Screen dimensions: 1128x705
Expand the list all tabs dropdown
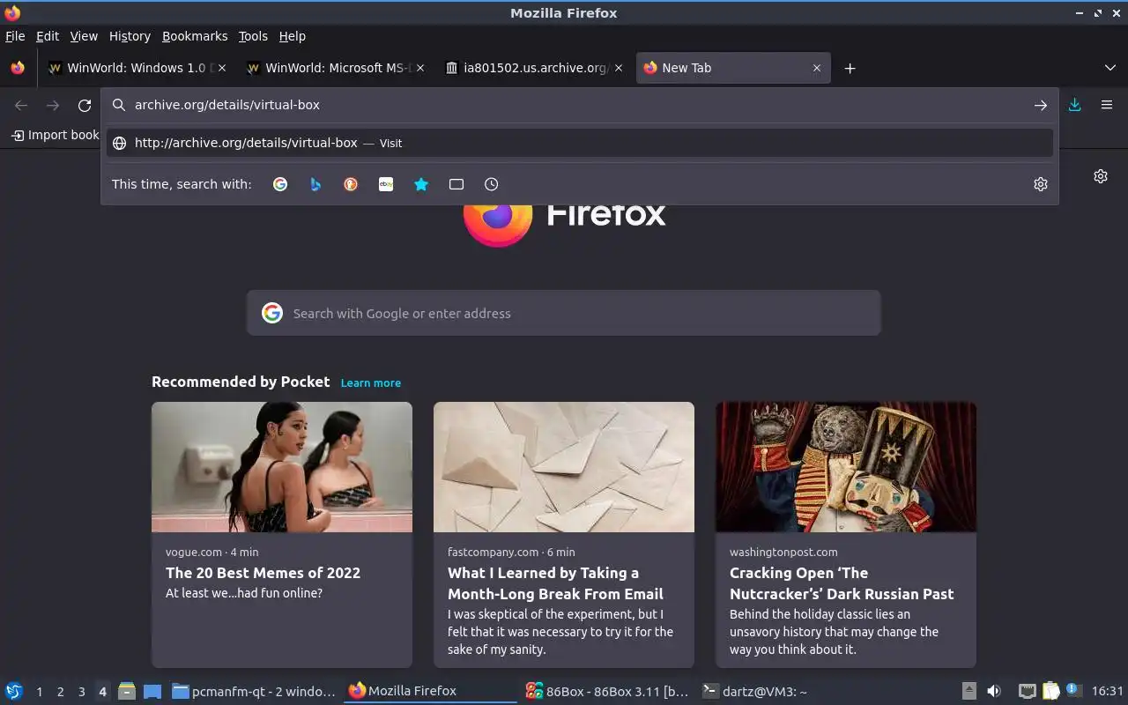pos(1110,68)
